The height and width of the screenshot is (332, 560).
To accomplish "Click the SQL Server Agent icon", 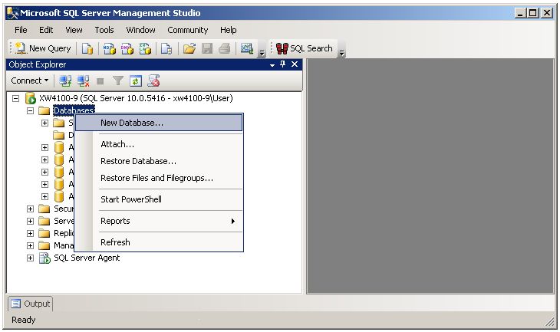I will (44, 258).
